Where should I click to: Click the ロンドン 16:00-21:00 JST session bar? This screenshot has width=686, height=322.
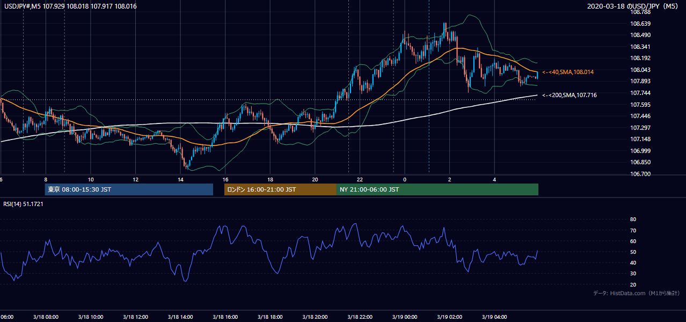tap(280, 189)
